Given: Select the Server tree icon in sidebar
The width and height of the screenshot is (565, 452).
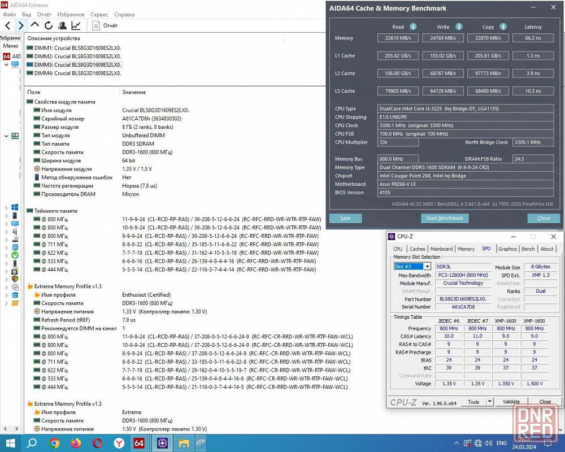Looking at the screenshot, I should pos(15,215).
